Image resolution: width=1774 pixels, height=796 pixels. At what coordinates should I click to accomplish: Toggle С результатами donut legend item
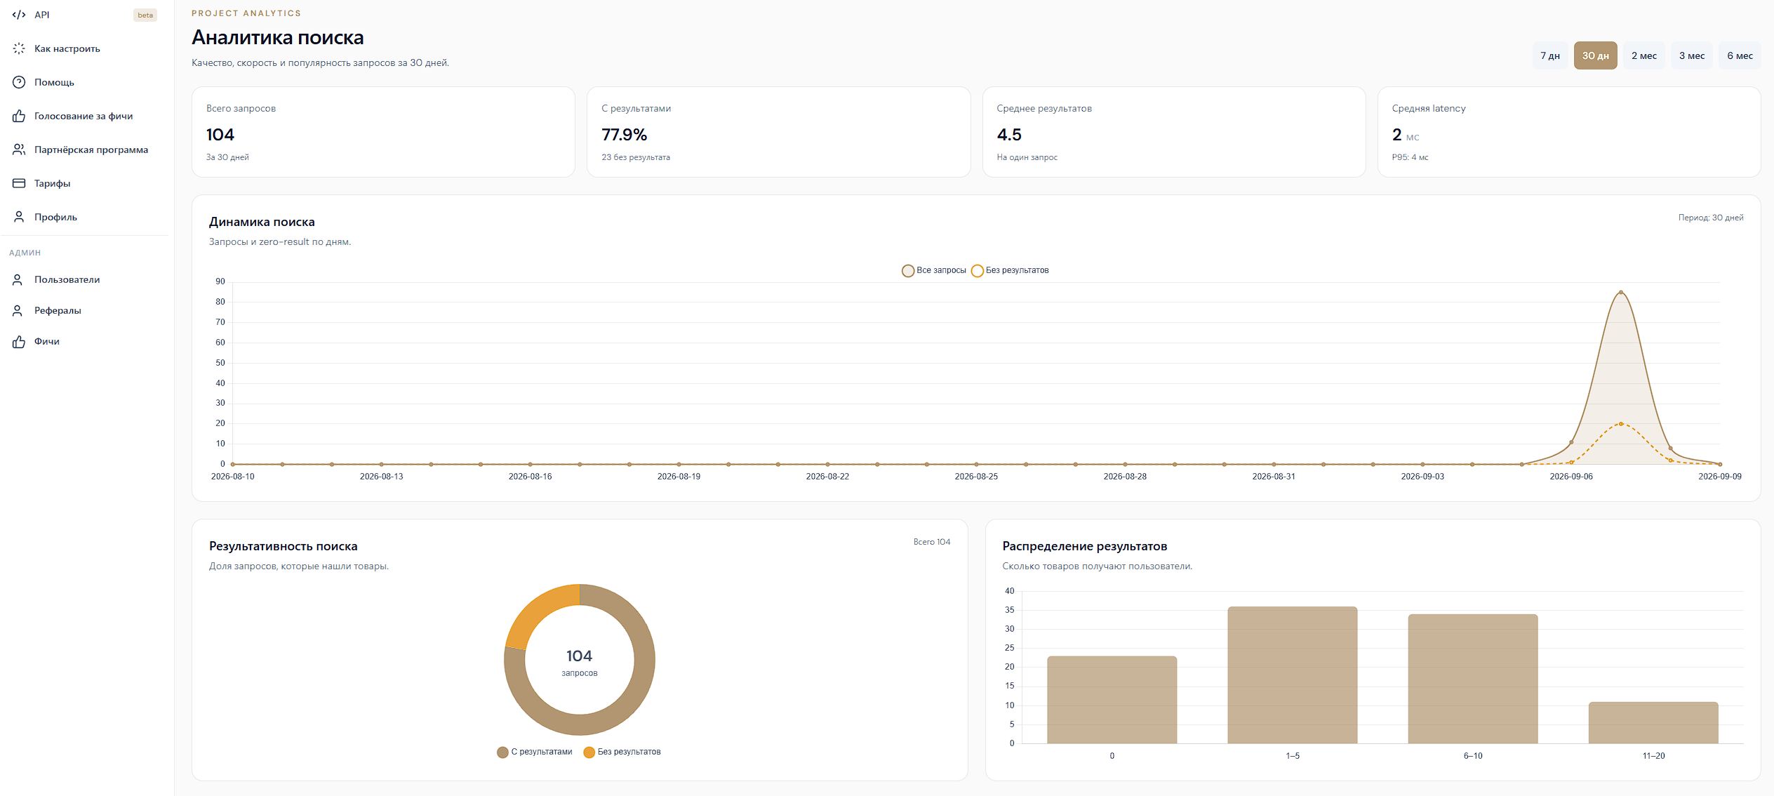(535, 752)
